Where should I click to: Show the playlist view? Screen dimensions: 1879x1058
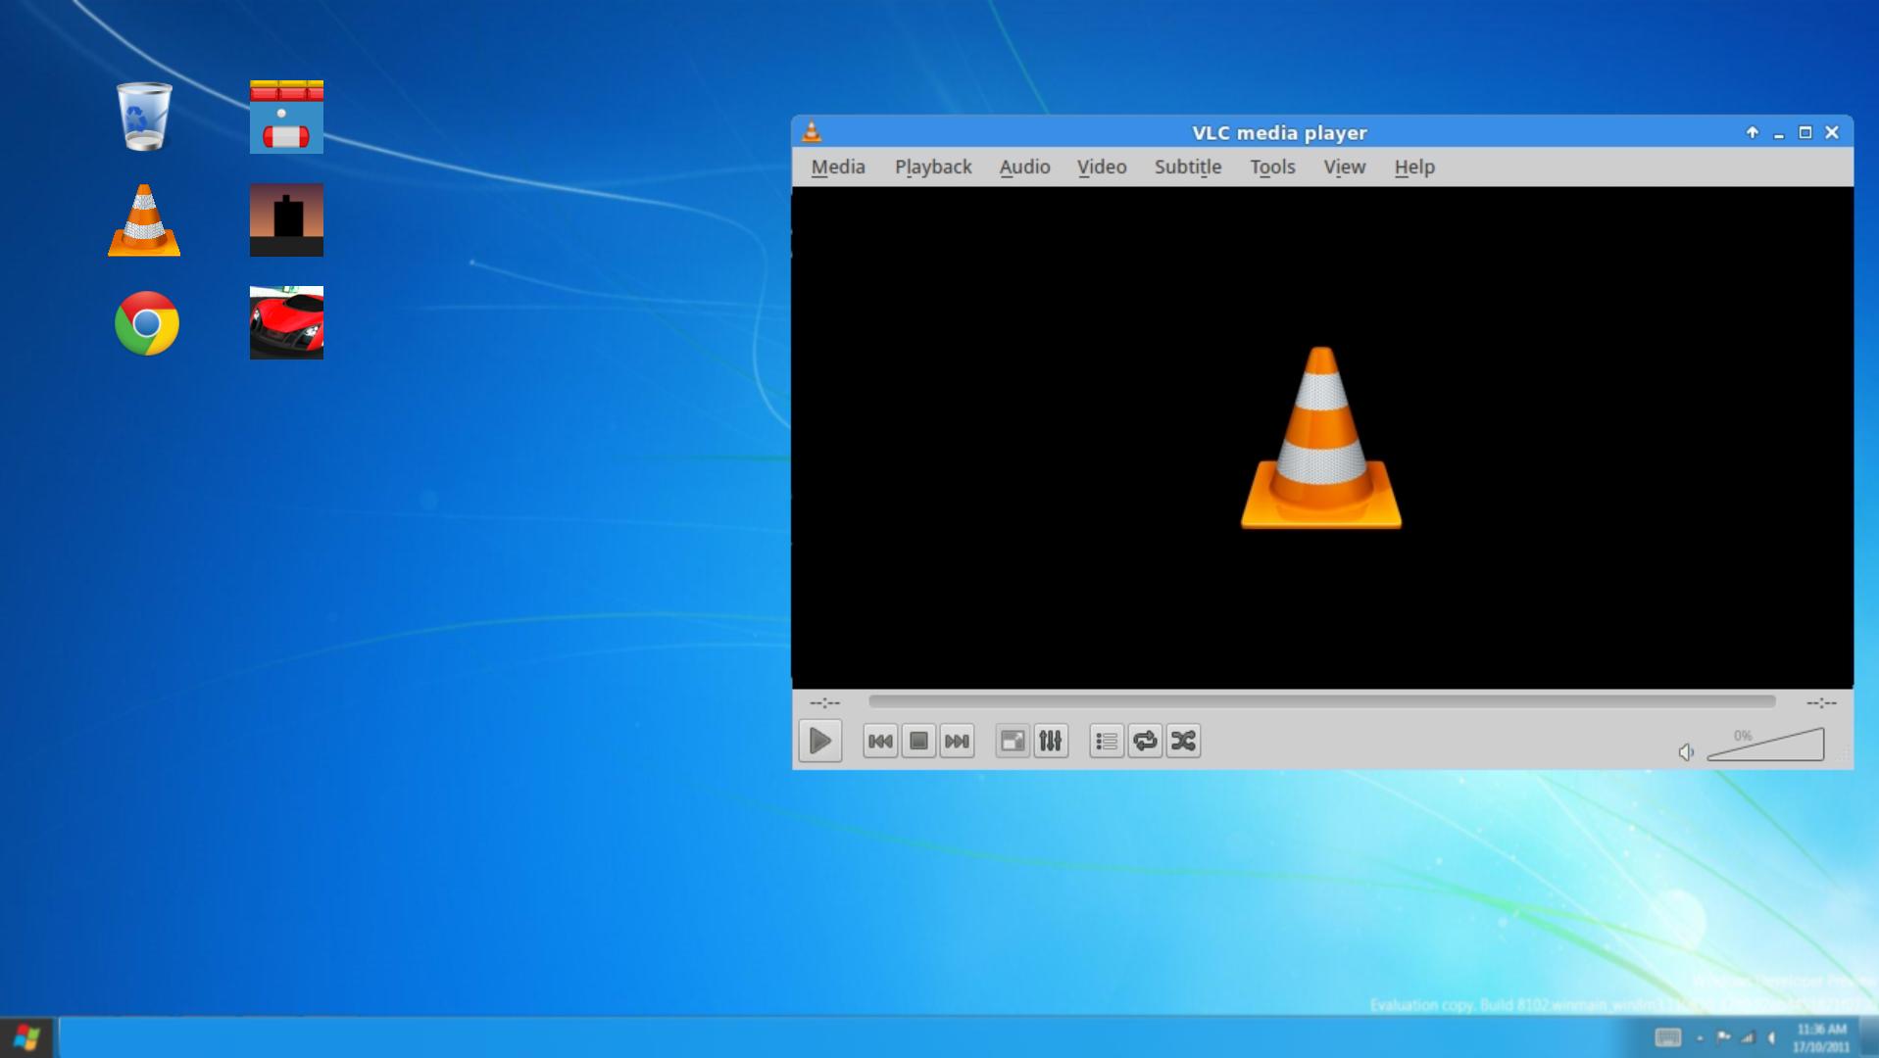click(1107, 742)
